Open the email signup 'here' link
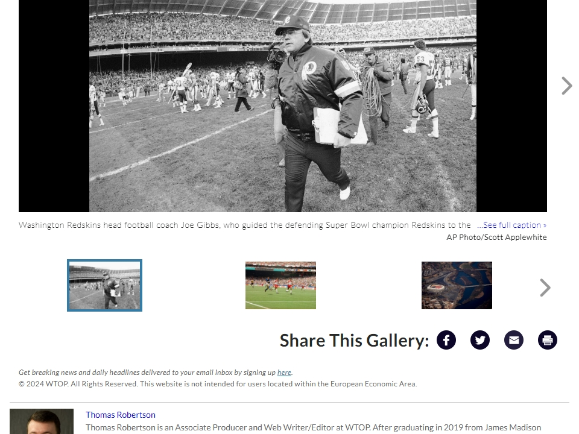 pyautogui.click(x=284, y=373)
